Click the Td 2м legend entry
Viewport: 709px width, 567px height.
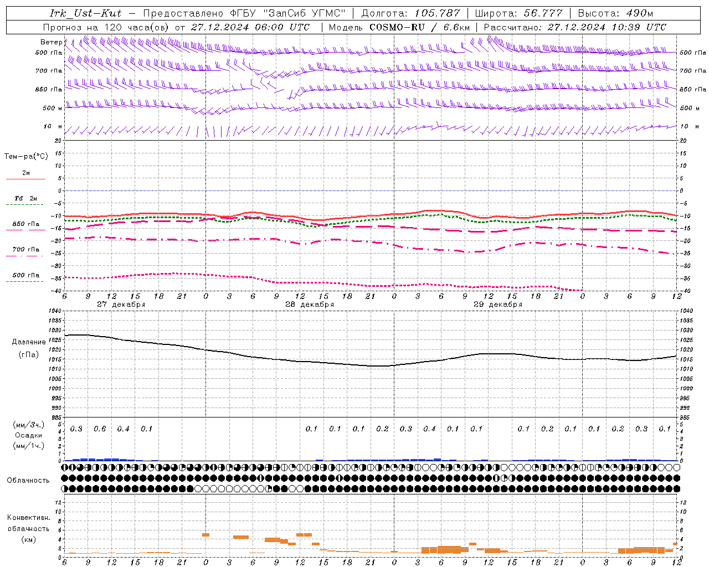tap(26, 198)
